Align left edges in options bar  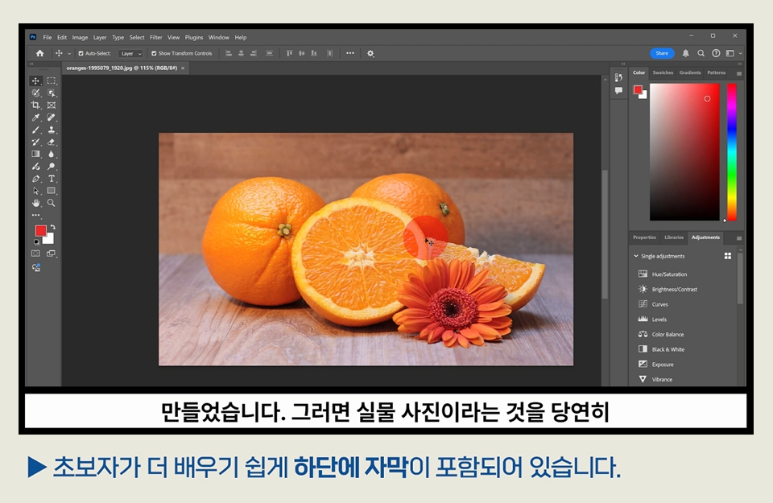pos(228,53)
